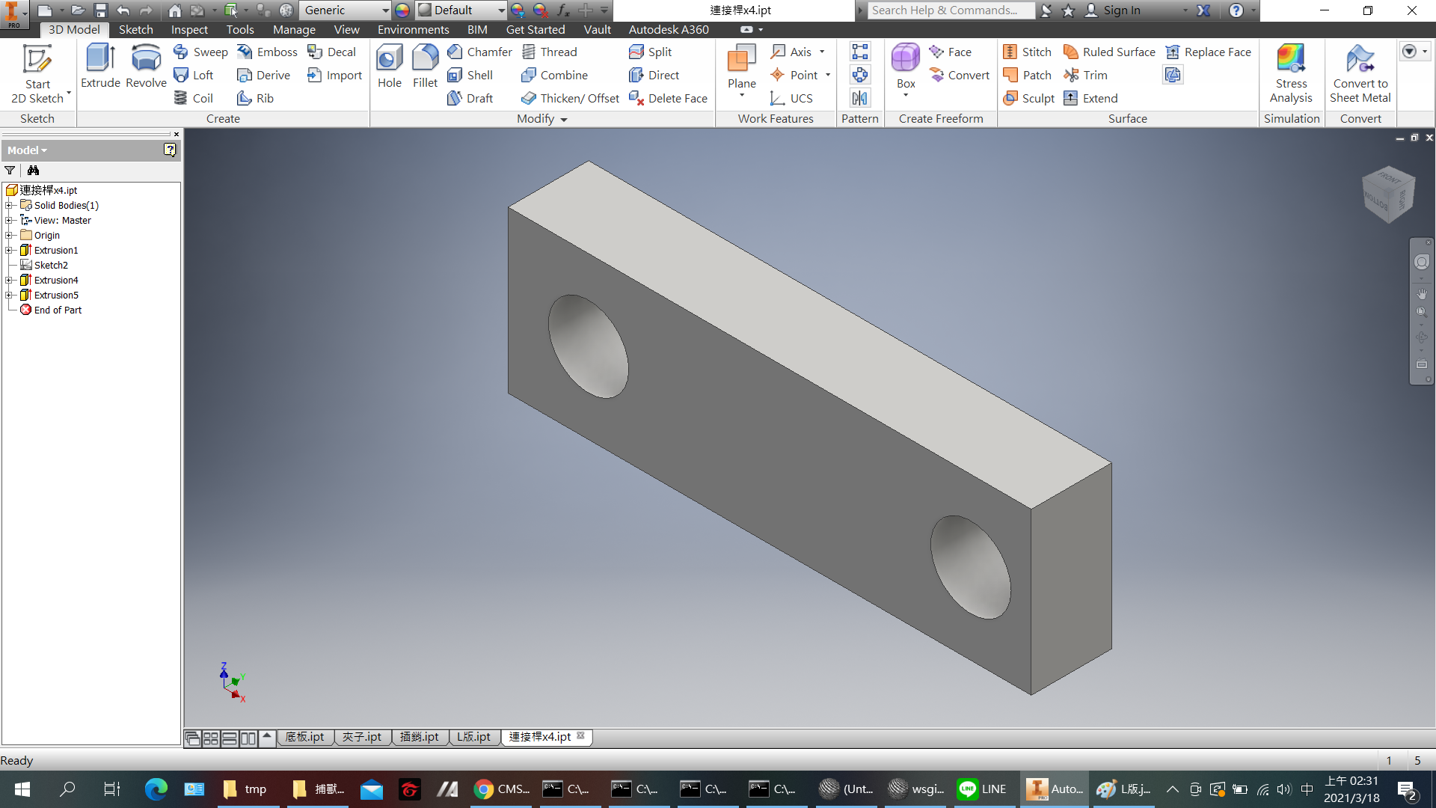The height and width of the screenshot is (808, 1436).
Task: Select the Loft tool
Action: [194, 75]
